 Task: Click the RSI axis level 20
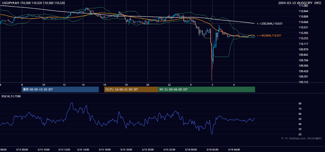point(300,134)
